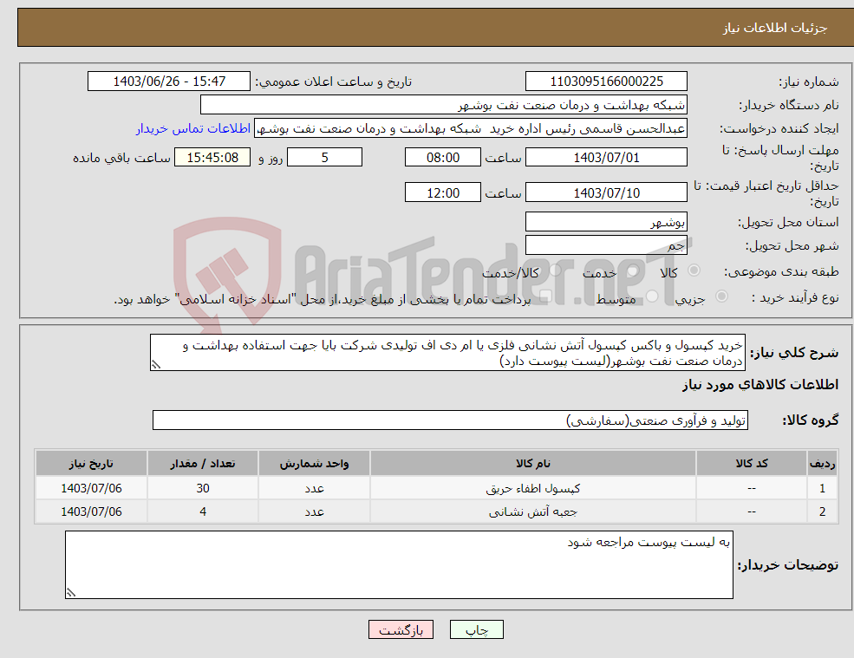Click the اطلاعات کالاهای مورد نیاز heading
This screenshot has width=854, height=658.
point(760,385)
